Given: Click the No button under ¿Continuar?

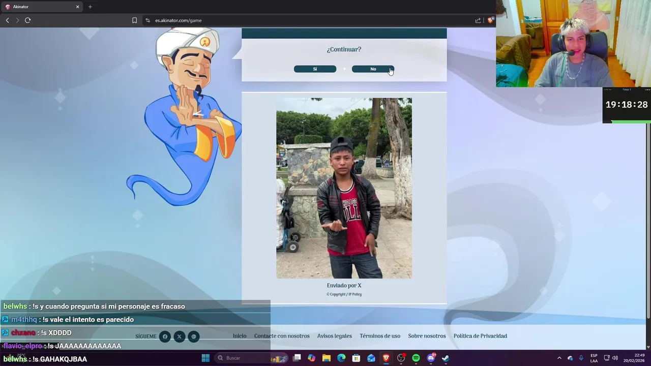Looking at the screenshot, I should click(373, 69).
